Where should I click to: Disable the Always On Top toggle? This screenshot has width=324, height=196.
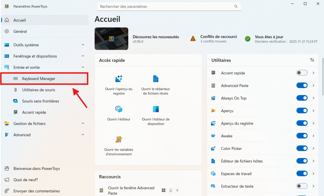click(x=302, y=98)
